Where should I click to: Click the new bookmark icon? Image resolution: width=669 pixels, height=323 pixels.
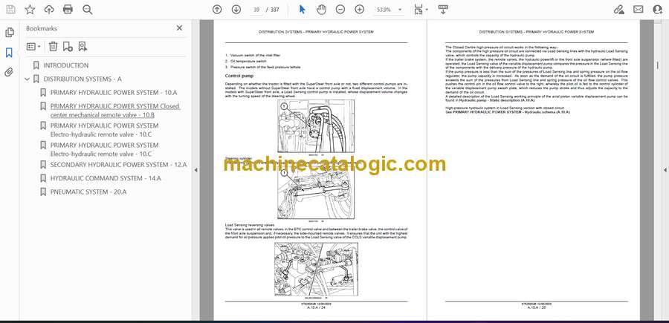pos(68,47)
